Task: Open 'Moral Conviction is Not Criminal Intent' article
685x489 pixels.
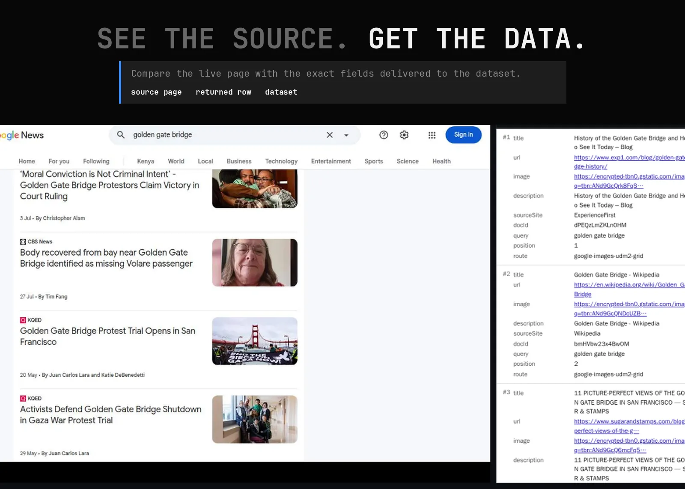Action: click(110, 185)
